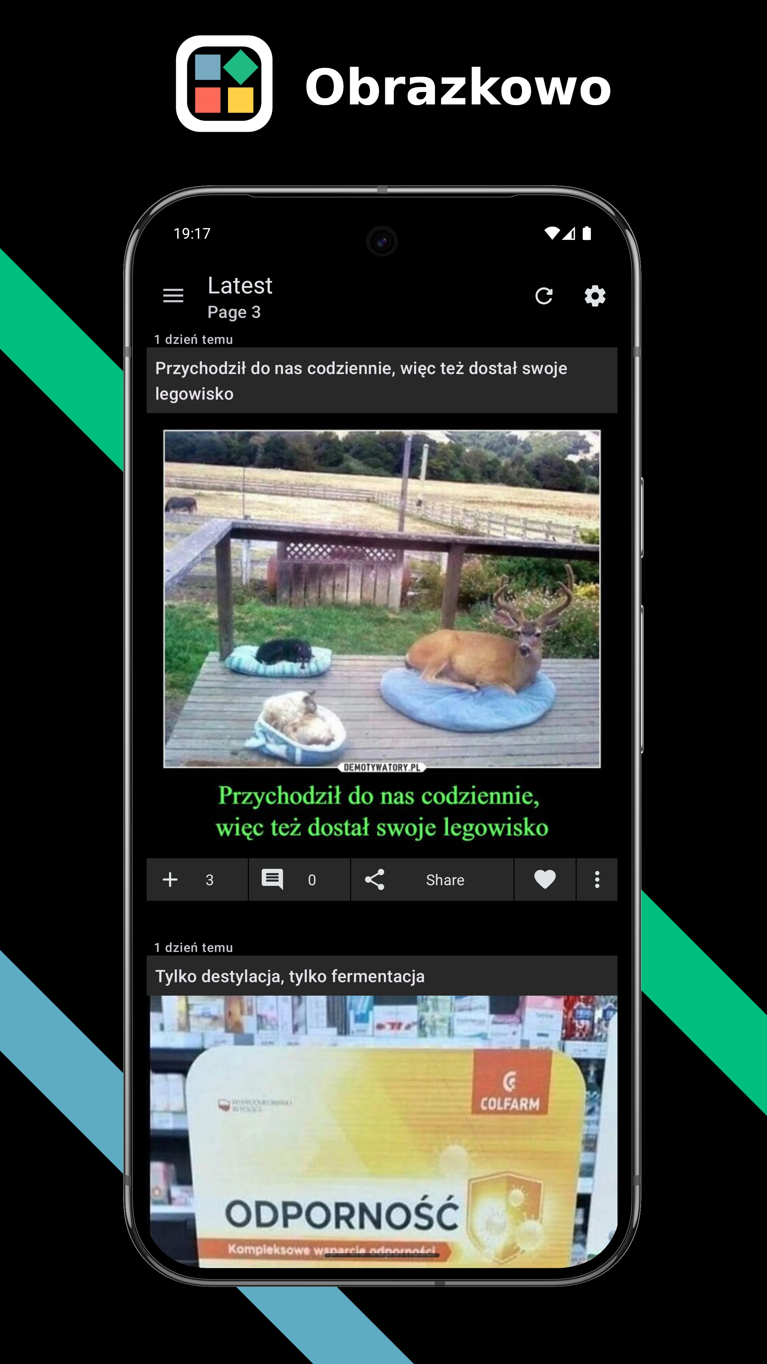
Task: Tap the "1 dzień temu" above legowisko post
Action: tap(193, 340)
